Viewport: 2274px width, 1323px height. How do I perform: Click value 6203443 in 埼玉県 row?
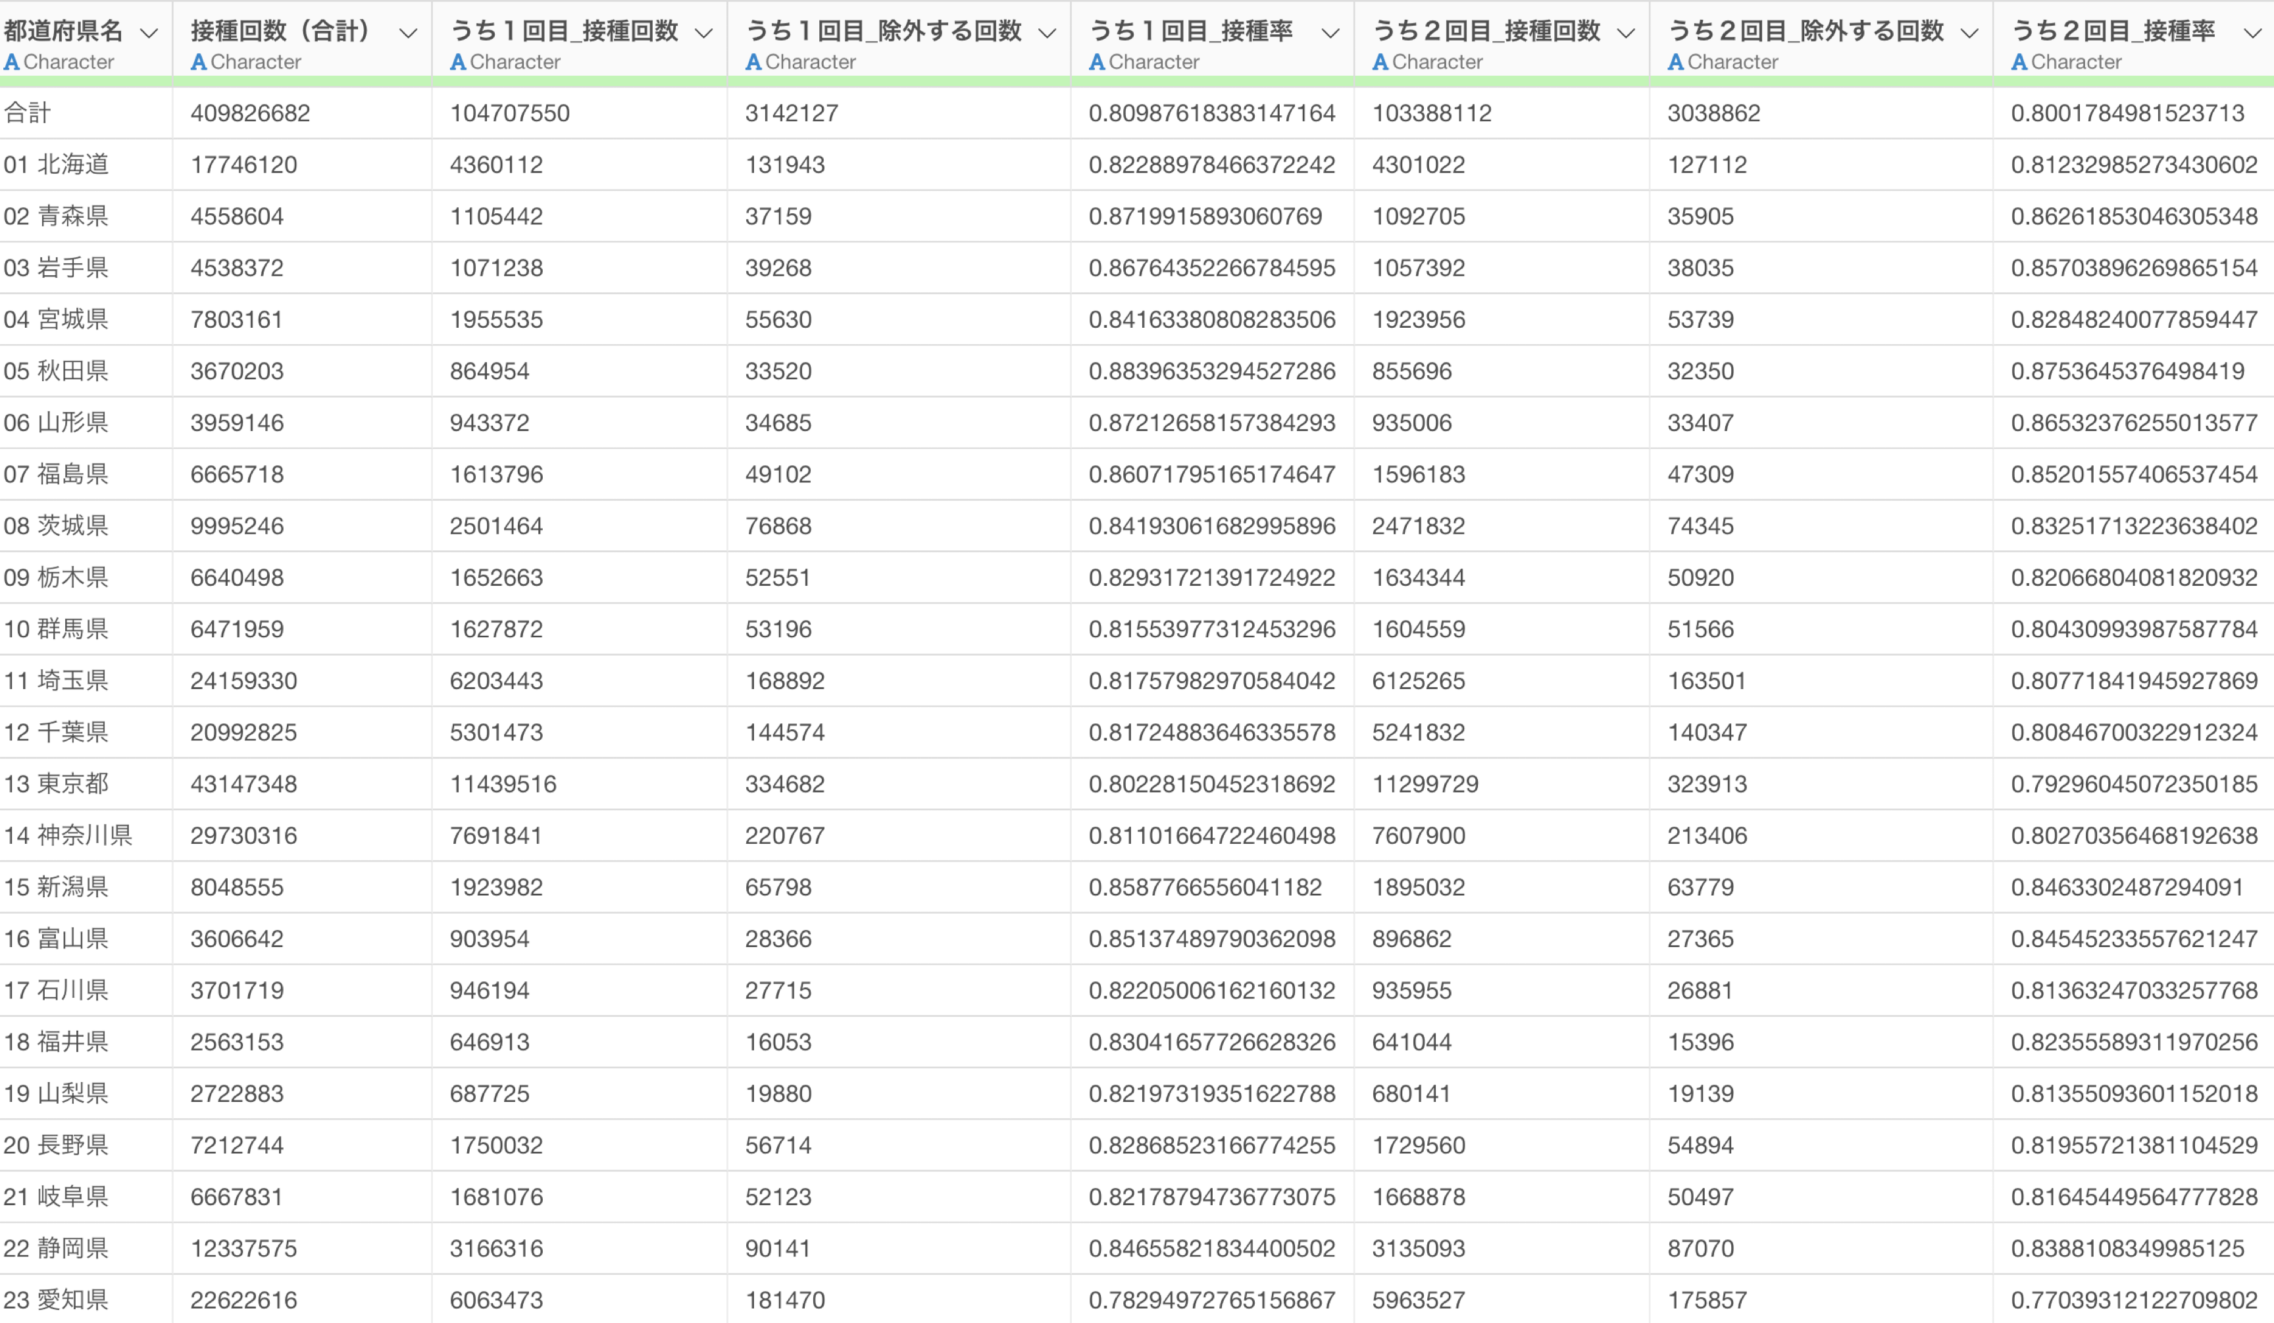coord(496,681)
